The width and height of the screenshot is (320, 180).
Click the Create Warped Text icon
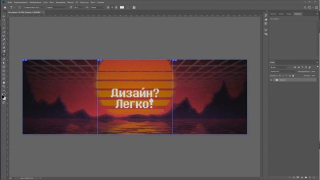click(x=128, y=7)
